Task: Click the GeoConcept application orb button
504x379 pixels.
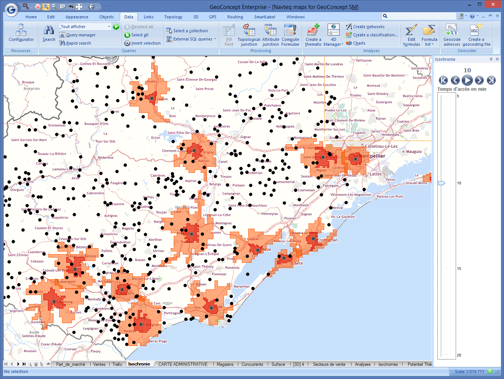Action: [x=11, y=10]
